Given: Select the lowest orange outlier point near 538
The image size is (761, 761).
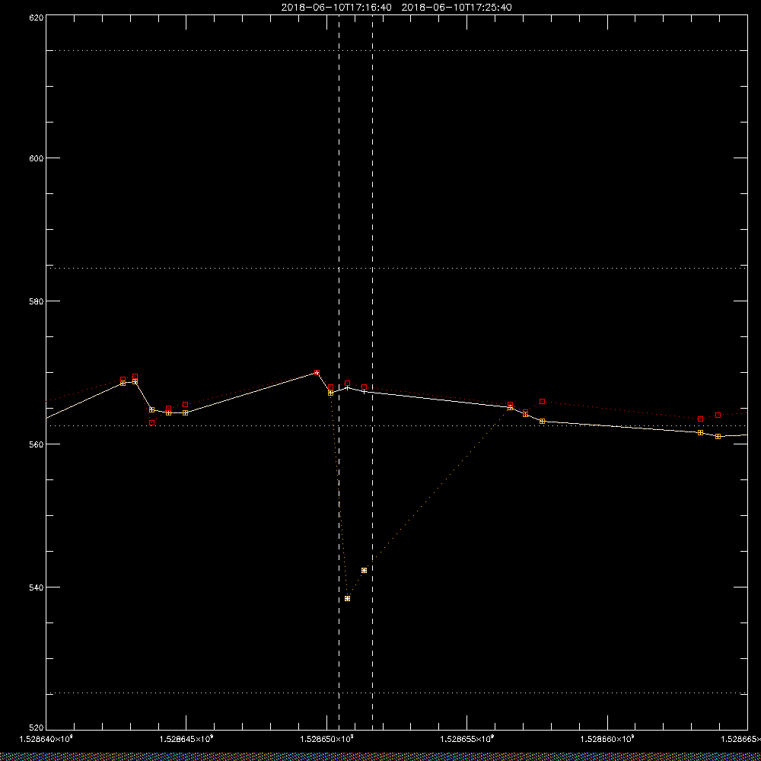Looking at the screenshot, I should point(347,598).
